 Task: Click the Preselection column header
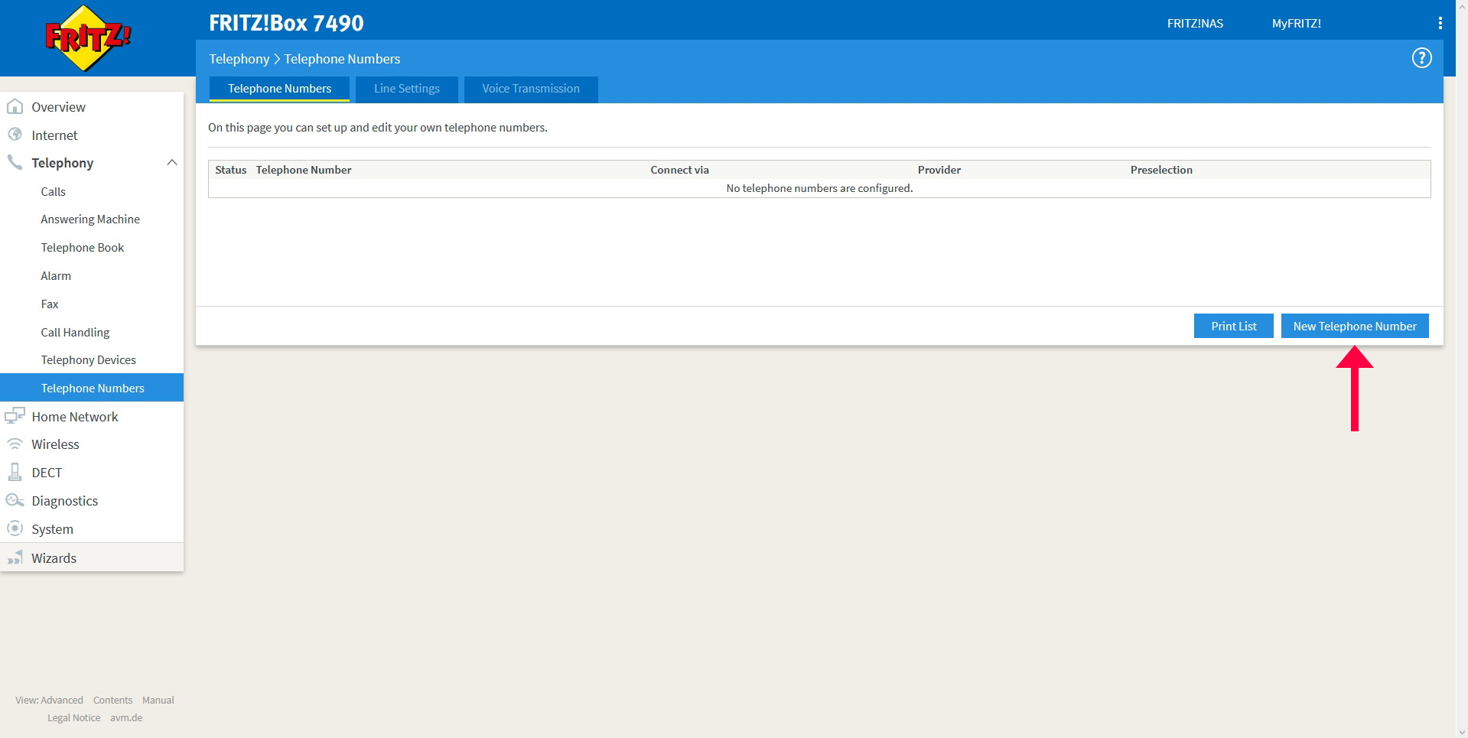1161,170
